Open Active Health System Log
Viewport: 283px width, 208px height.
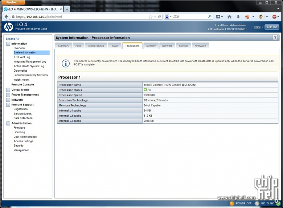coord(29,66)
